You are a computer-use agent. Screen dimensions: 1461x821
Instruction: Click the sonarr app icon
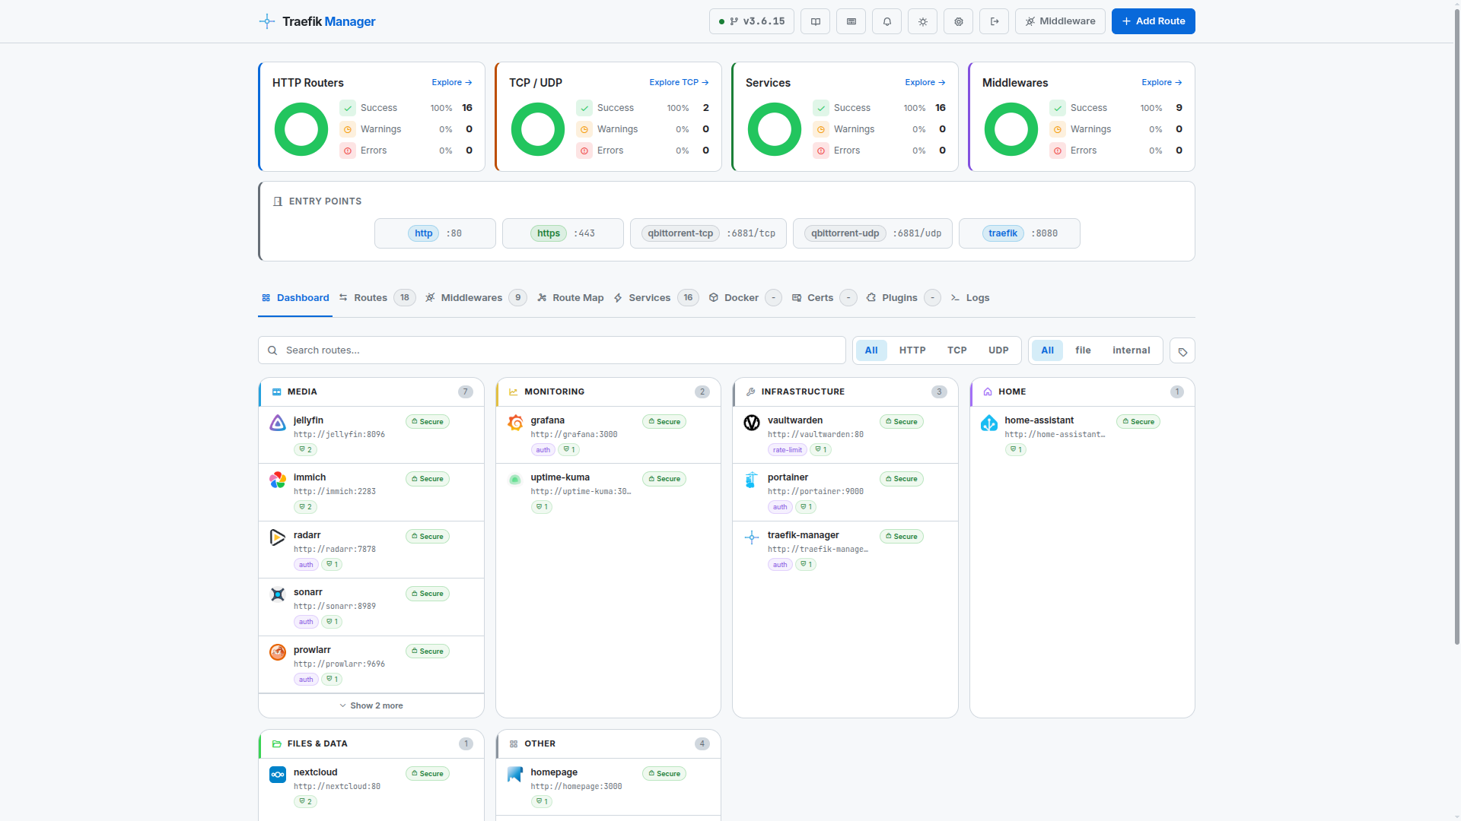pos(278,594)
